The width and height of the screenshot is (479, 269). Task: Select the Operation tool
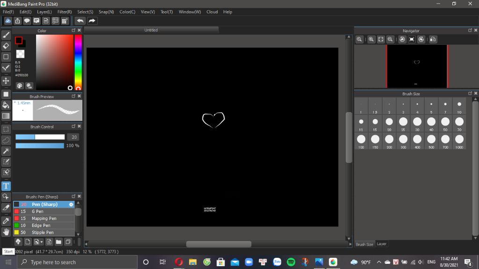pos(6,197)
